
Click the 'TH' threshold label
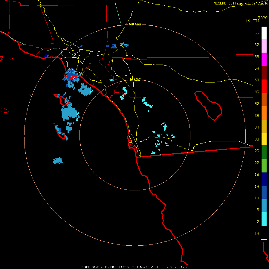tap(257, 233)
